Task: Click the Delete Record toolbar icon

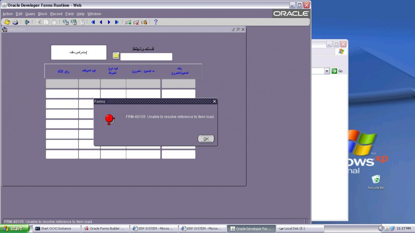Action: (x=136, y=22)
